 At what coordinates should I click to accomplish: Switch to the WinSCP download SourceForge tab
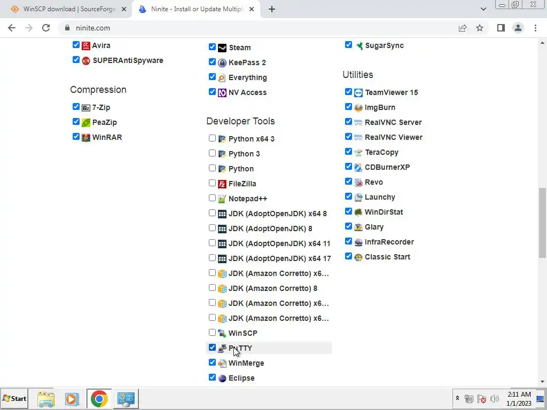point(69,9)
